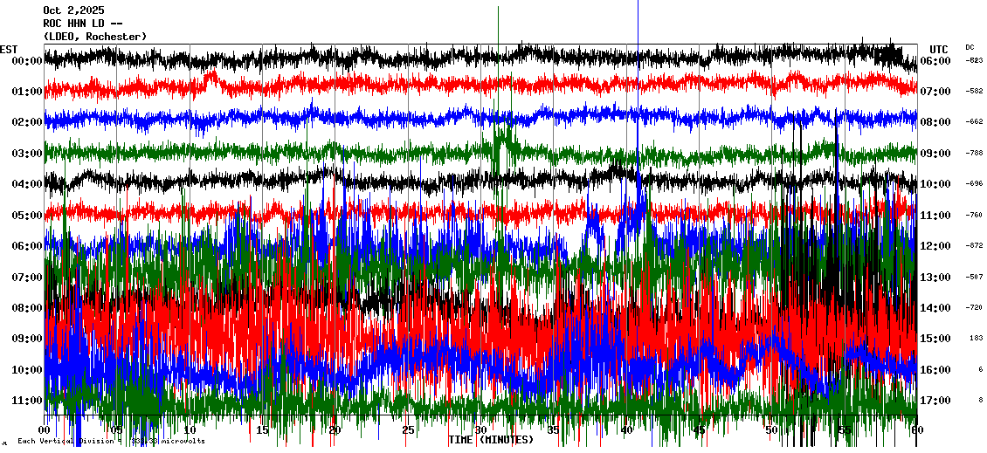The height and width of the screenshot is (453, 987).
Task: Click the 15 minute axis tick label
Action: [x=263, y=430]
